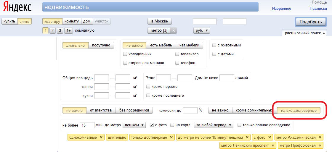The height and width of the screenshot is (152, 332).
Task: Remove the метро [3] filter with its x
Action: point(174,30)
